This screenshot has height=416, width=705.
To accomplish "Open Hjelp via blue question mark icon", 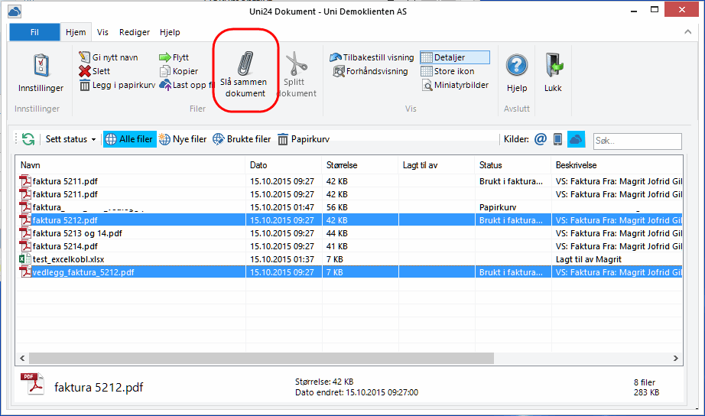I will (517, 67).
